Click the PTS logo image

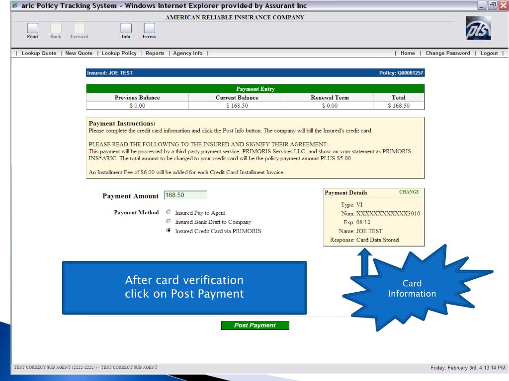coord(478,28)
